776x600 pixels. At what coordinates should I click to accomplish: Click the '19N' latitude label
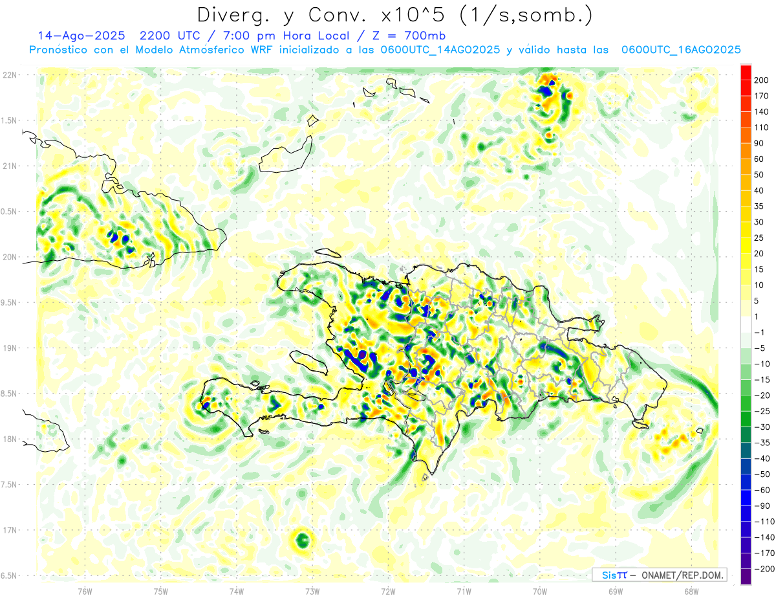[10, 348]
